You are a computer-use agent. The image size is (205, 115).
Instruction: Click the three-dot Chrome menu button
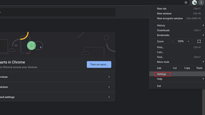click(201, 2)
